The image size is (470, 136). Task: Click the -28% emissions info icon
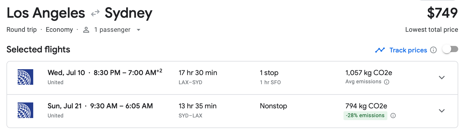pyautogui.click(x=393, y=116)
